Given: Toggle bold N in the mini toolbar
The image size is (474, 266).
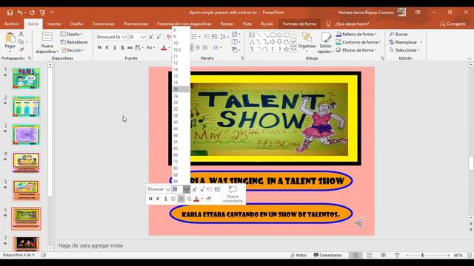Looking at the screenshot, I should coord(150,199).
